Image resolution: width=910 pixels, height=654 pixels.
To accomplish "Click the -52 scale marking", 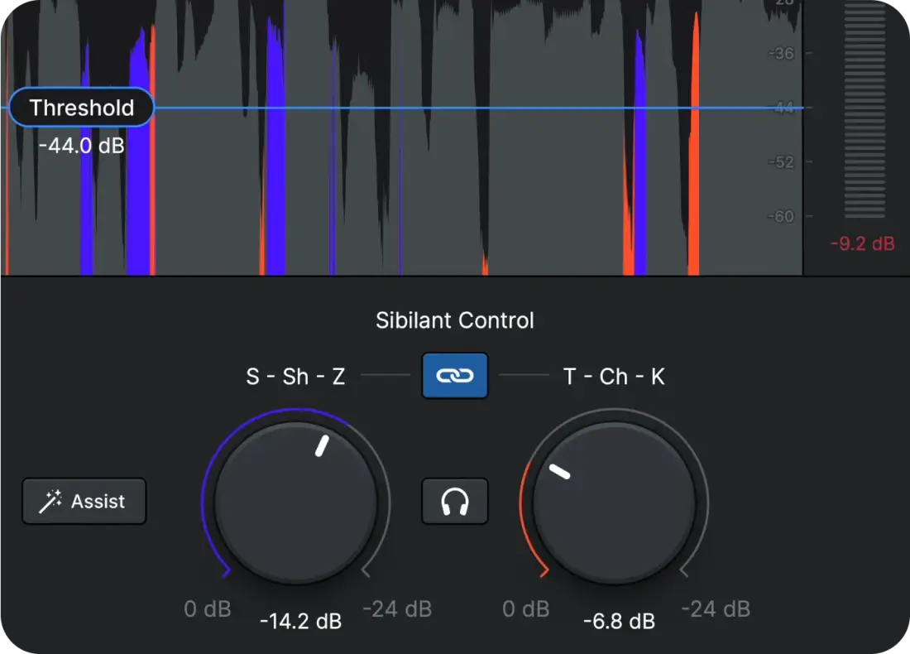I will tap(782, 162).
